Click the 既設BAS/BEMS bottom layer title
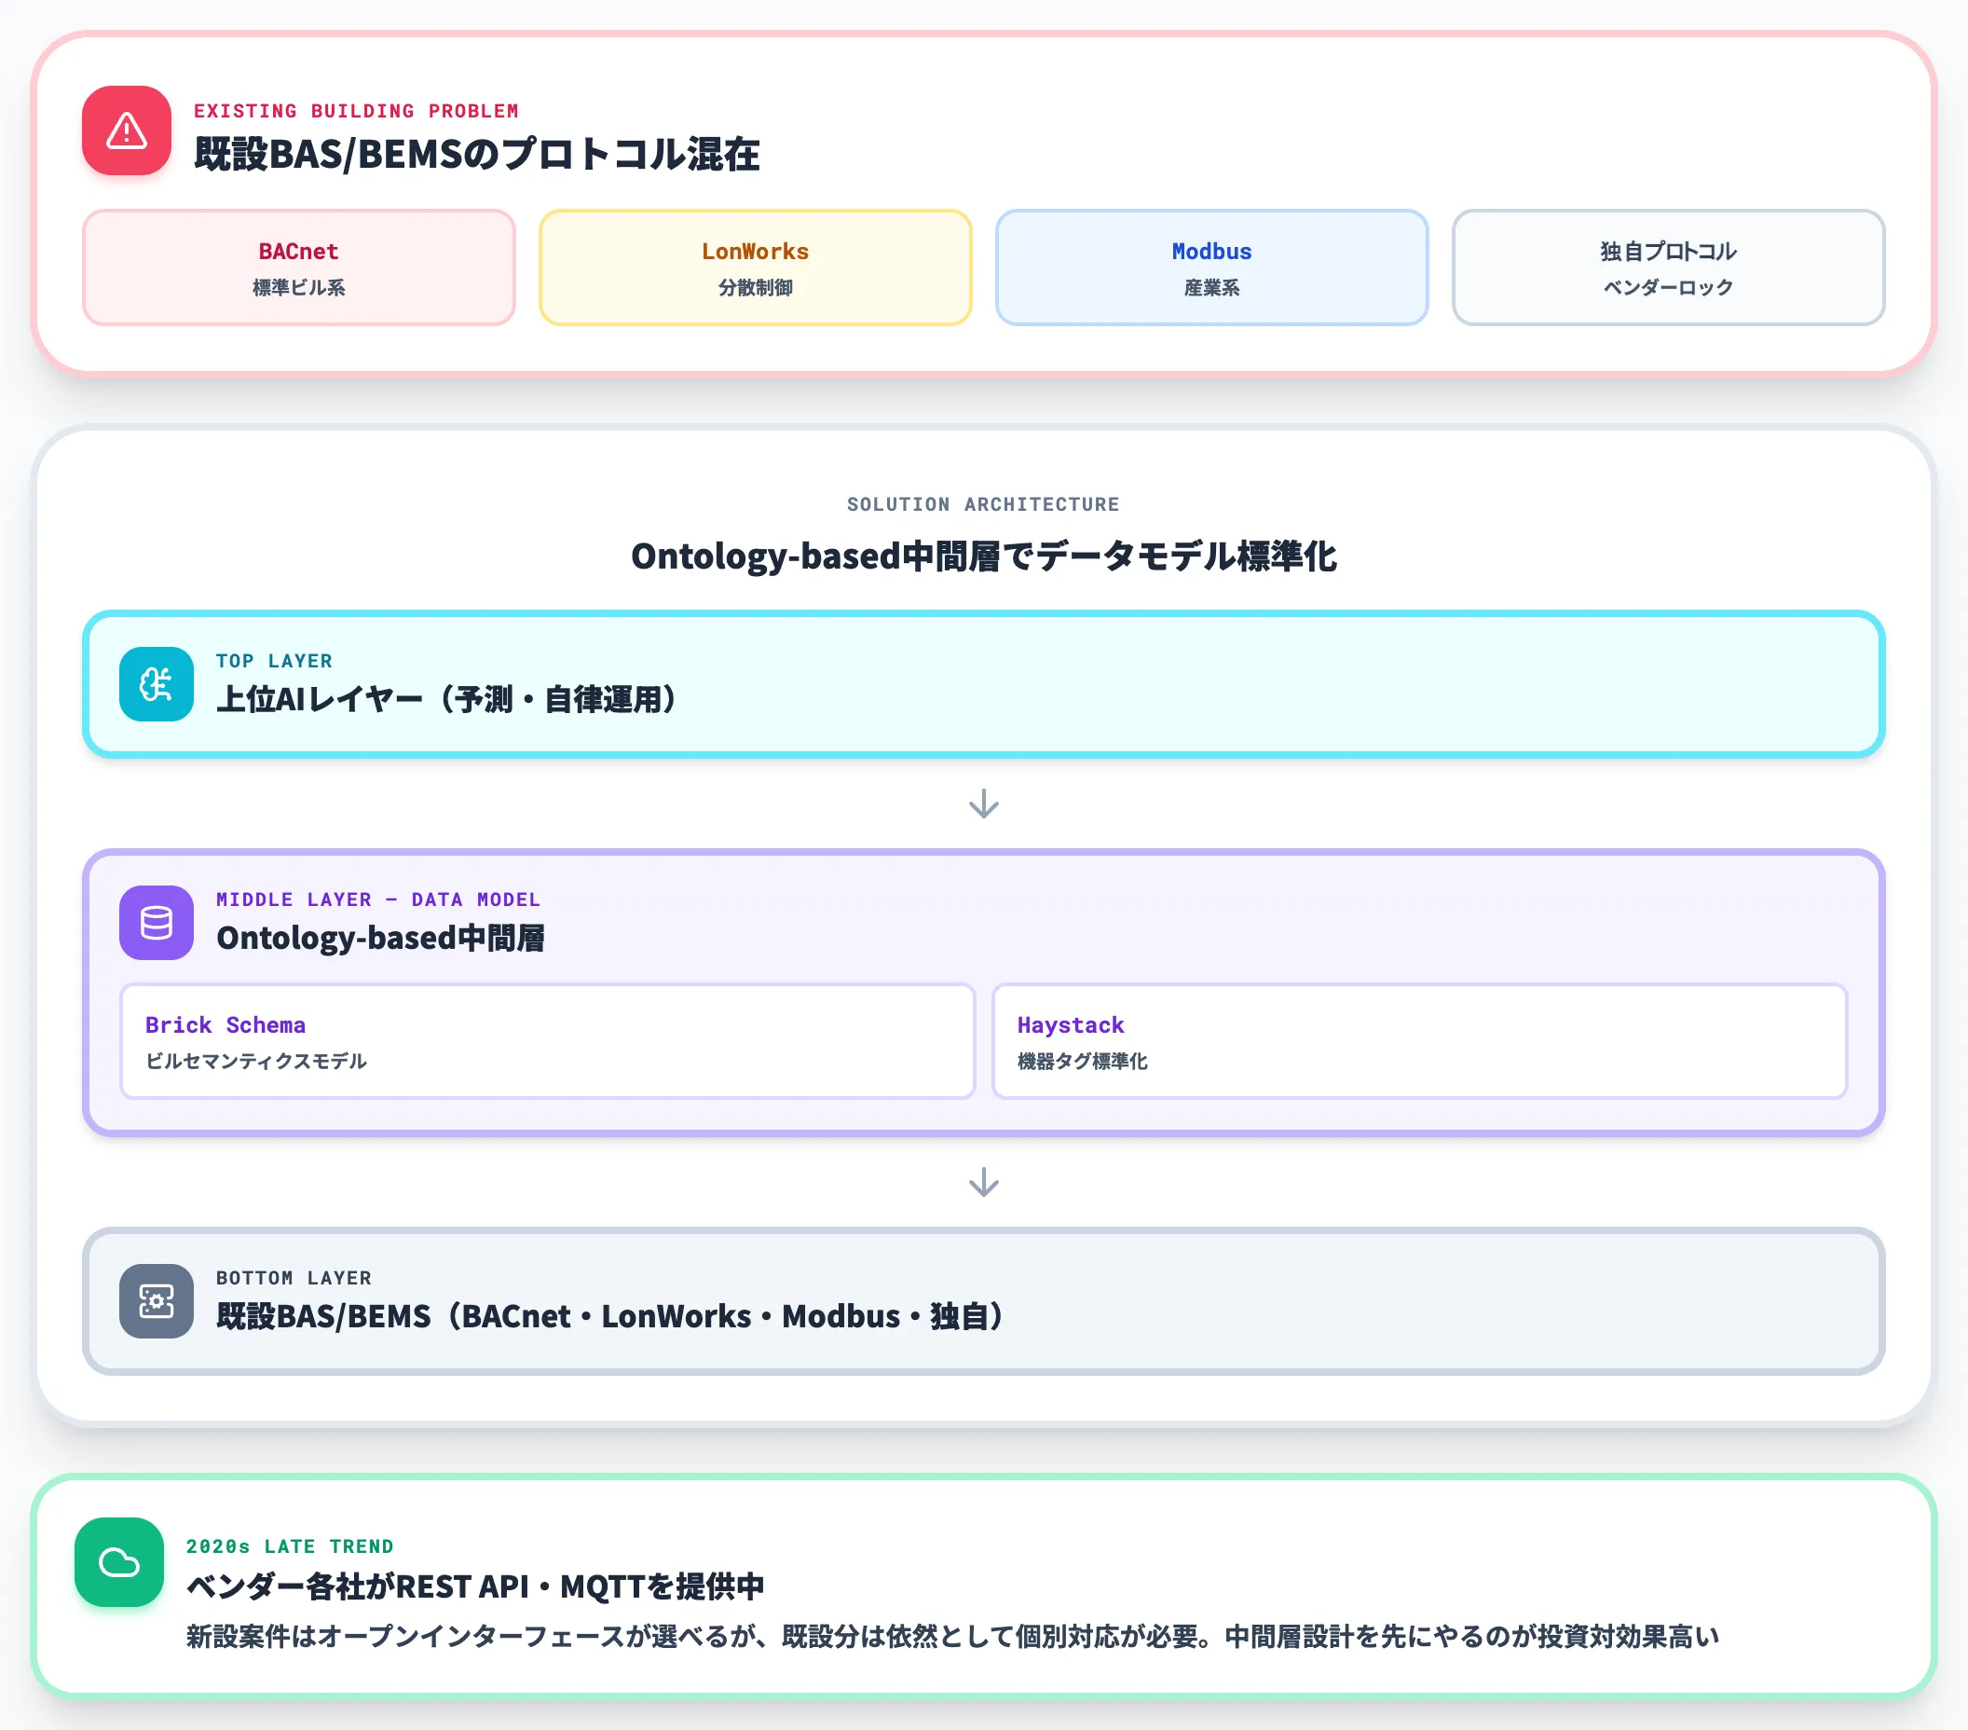The height and width of the screenshot is (1730, 1968). coord(610,1317)
